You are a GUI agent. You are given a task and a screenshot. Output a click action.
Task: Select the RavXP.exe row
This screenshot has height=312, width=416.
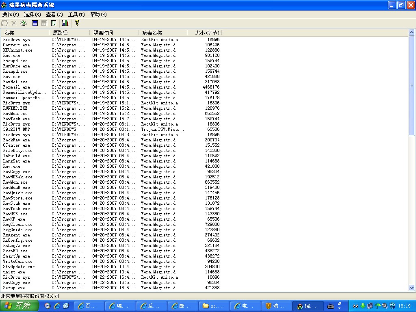[x=111, y=219]
